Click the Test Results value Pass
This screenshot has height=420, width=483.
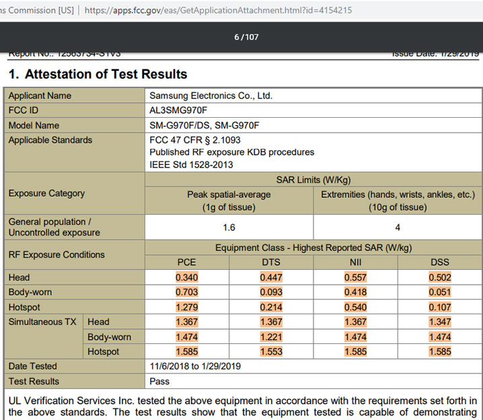click(160, 381)
